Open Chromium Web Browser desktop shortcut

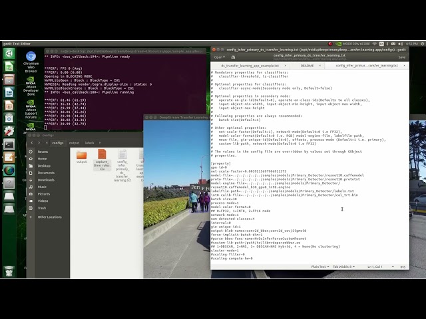pyautogui.click(x=31, y=62)
